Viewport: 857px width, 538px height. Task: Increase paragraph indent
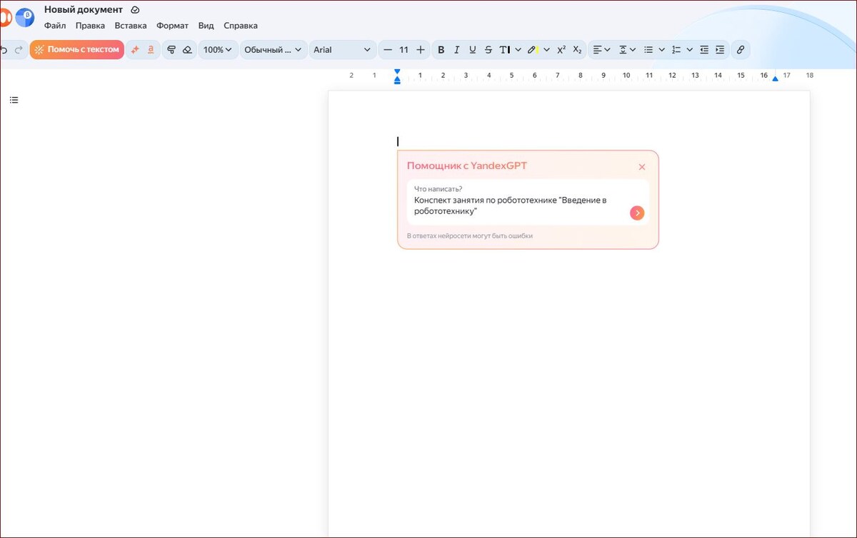point(720,50)
